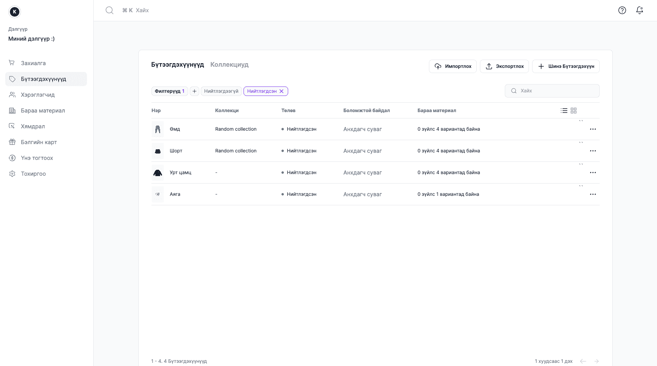Remove Нийтлэгдсэн filter with X icon
This screenshot has height=366, width=657.
pos(281,91)
